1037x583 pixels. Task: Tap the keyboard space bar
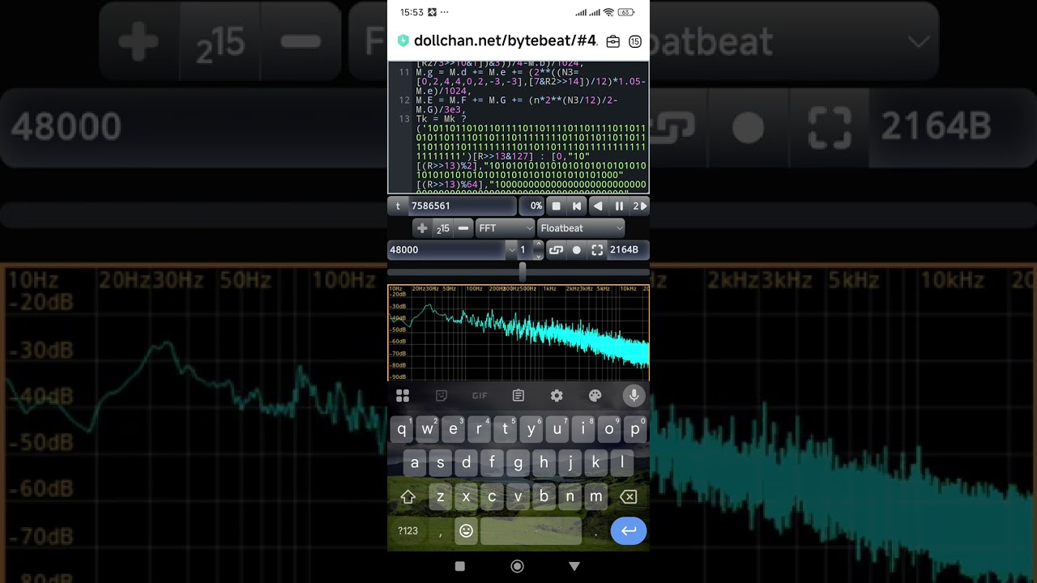[531, 531]
